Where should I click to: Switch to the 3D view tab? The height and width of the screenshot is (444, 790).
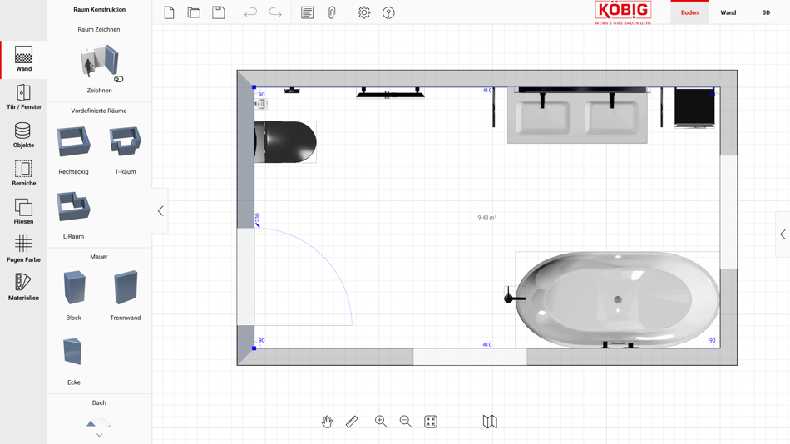766,12
